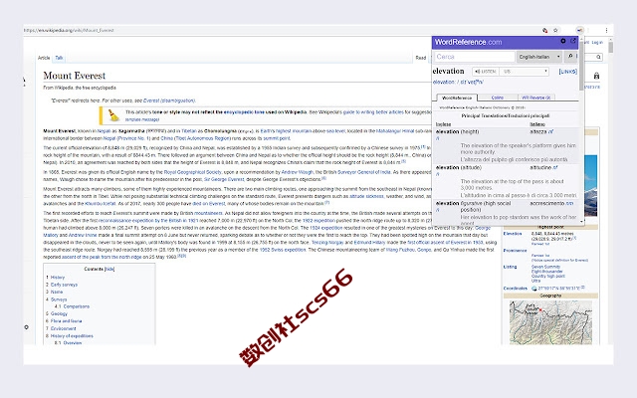This screenshot has height=398, width=637.
Task: Open browser three-dot menu
Action: point(606,30)
